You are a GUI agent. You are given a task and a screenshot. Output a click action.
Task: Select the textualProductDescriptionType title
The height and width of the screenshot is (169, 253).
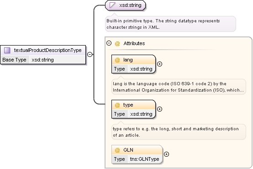click(48, 50)
